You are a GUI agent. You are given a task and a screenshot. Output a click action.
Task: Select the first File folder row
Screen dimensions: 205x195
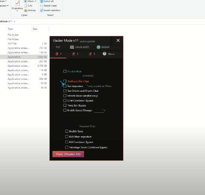click(24, 35)
